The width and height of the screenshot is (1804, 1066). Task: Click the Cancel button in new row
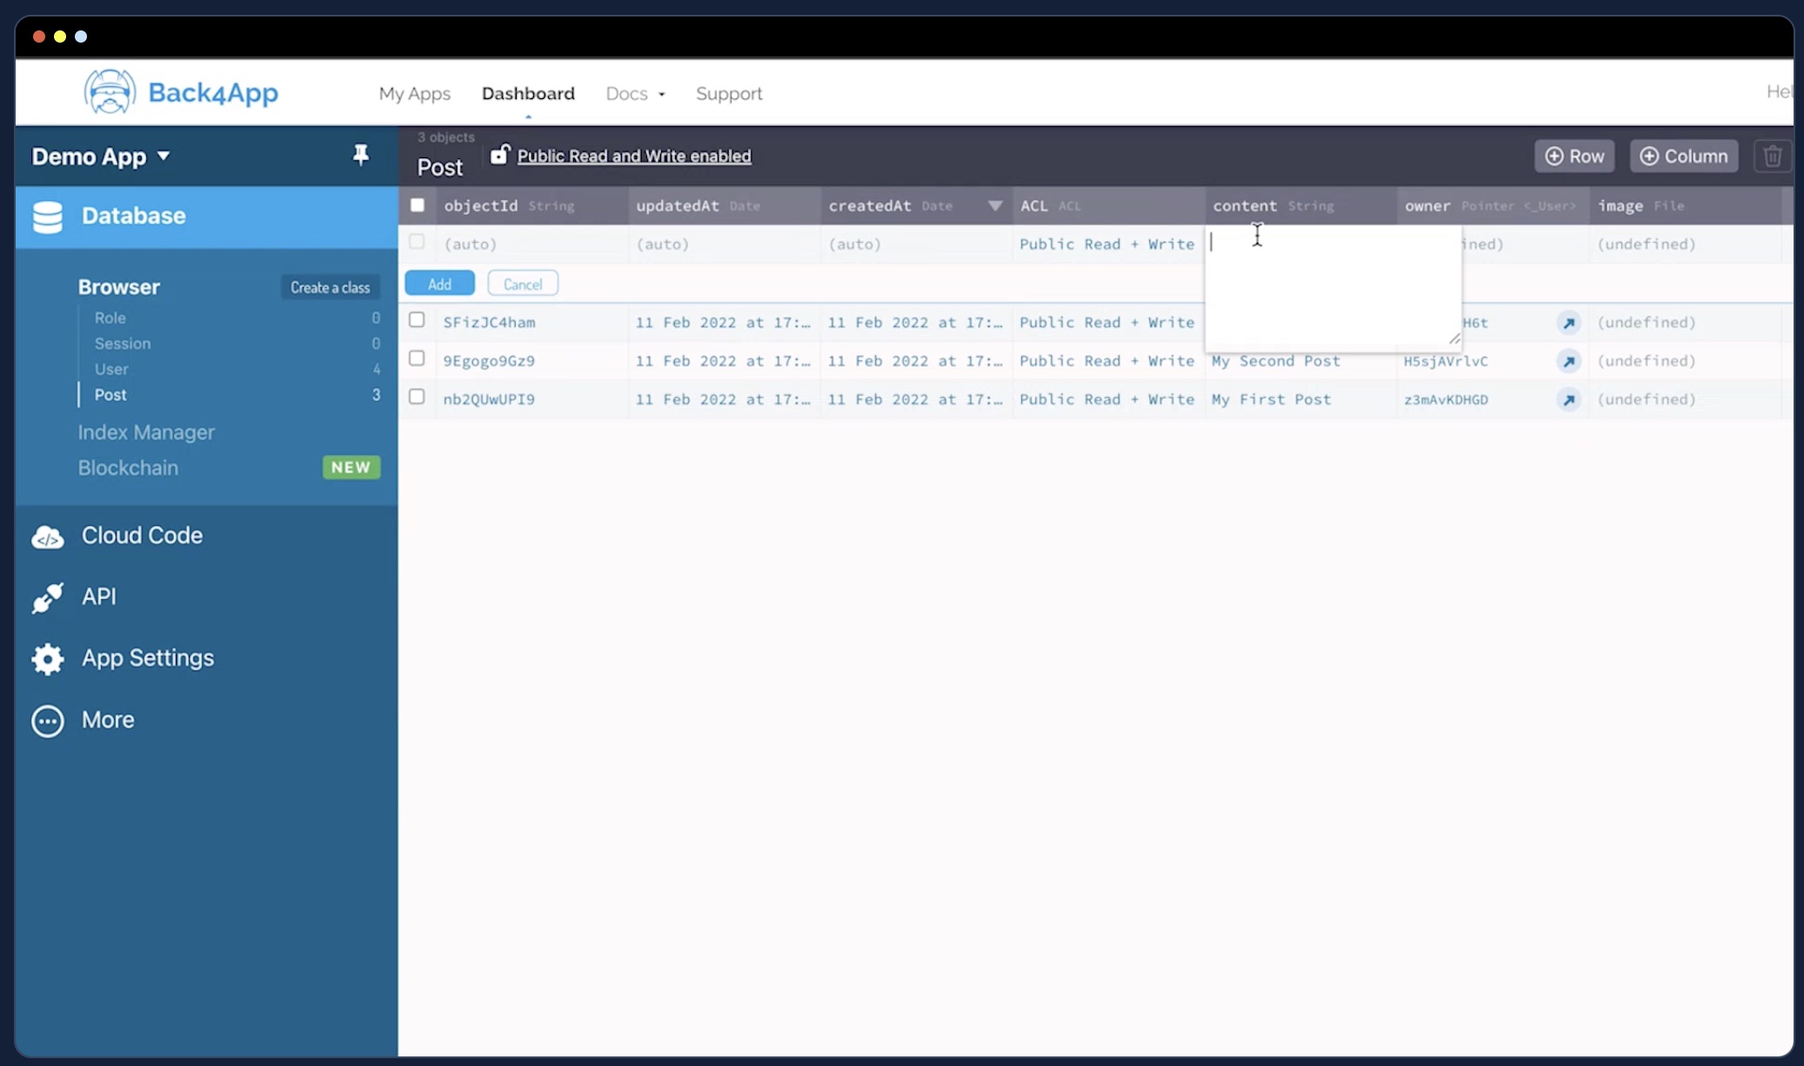pyautogui.click(x=522, y=282)
